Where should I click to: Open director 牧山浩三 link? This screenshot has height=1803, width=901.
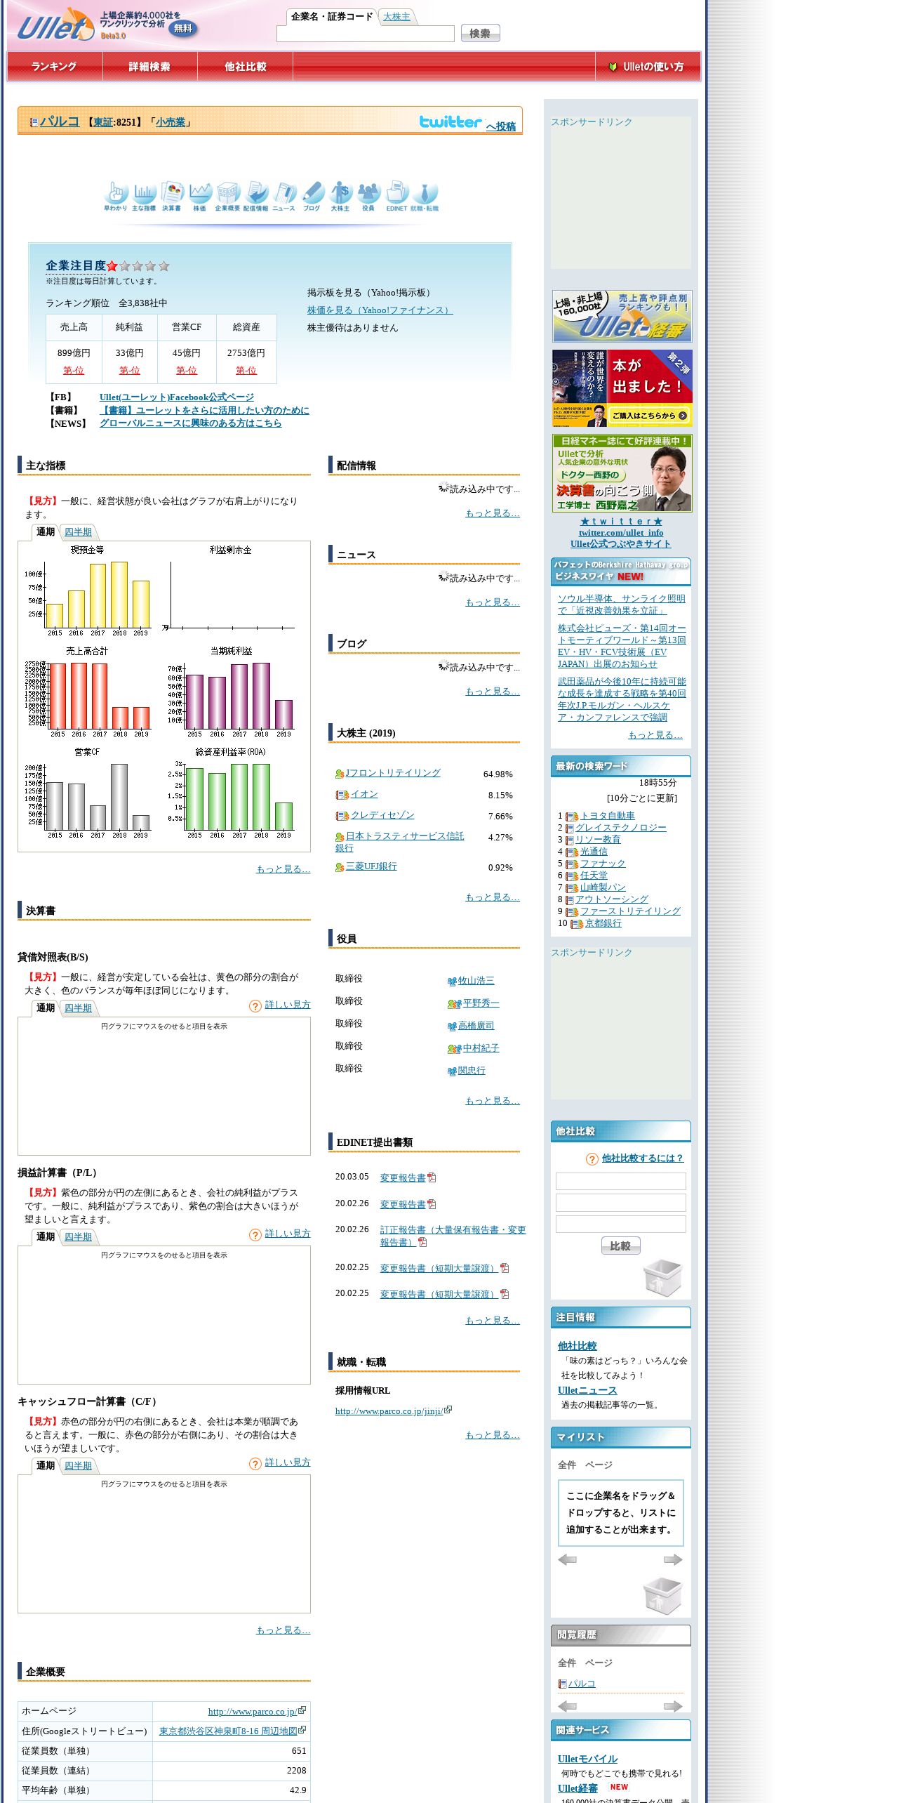(x=476, y=981)
